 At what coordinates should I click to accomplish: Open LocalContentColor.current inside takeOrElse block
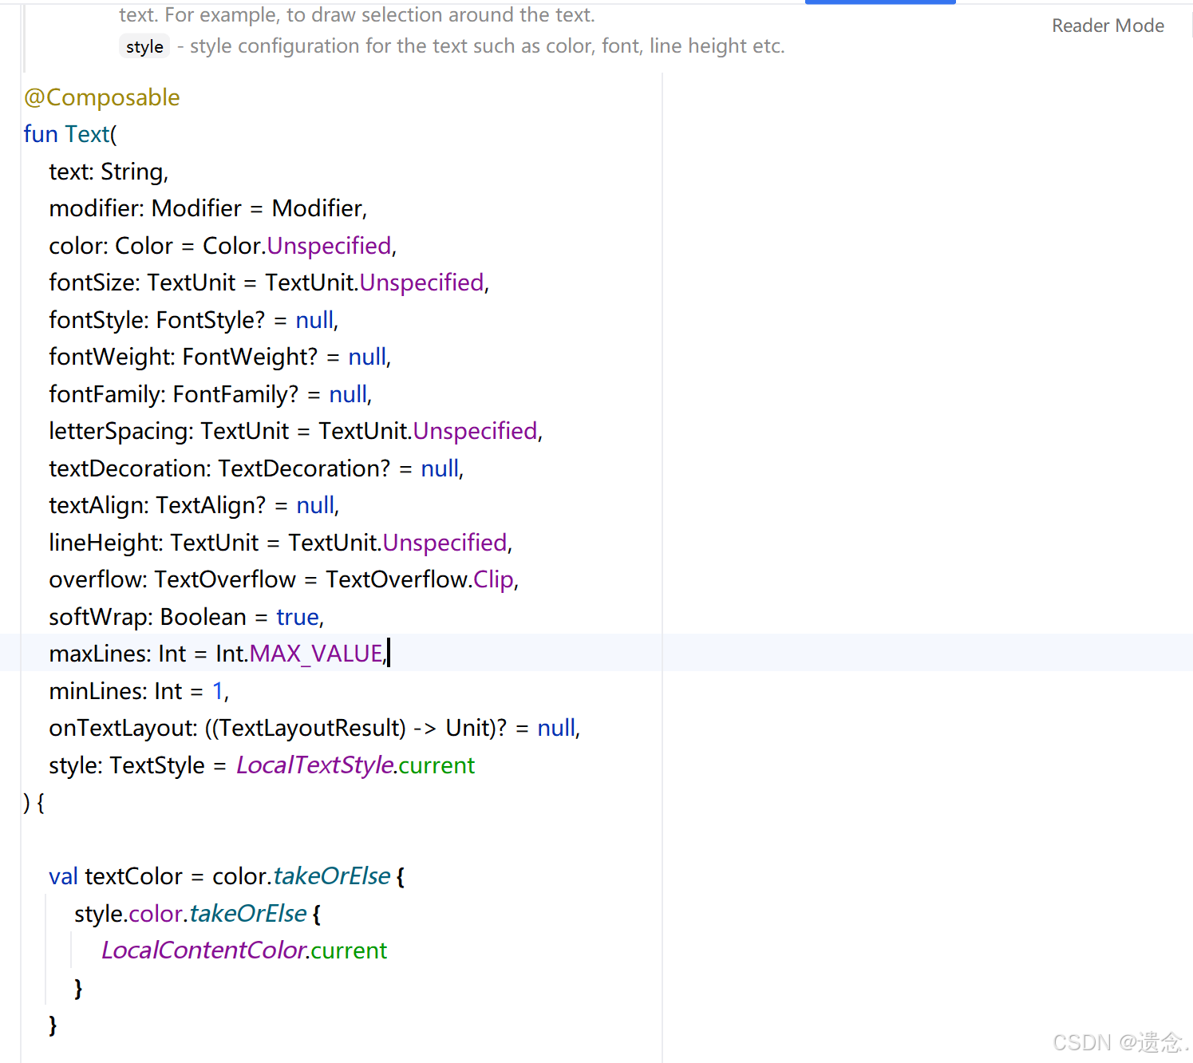click(x=243, y=950)
